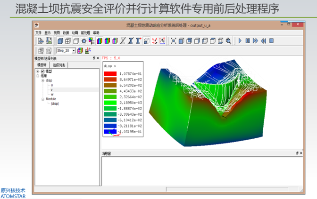This screenshot has width=317, height=199.
Task: Enable solid shaded cube display mode
Action: (x=60, y=41)
